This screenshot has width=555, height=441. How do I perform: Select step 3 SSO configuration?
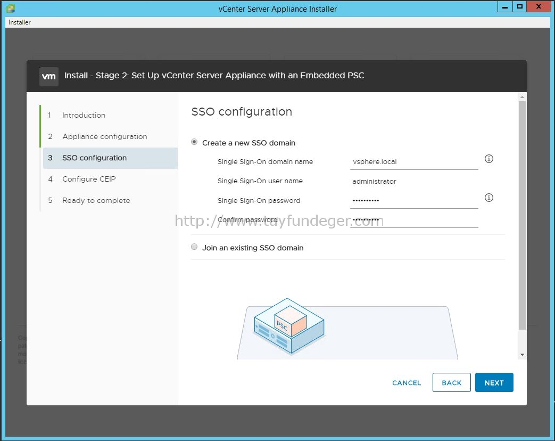click(110, 158)
